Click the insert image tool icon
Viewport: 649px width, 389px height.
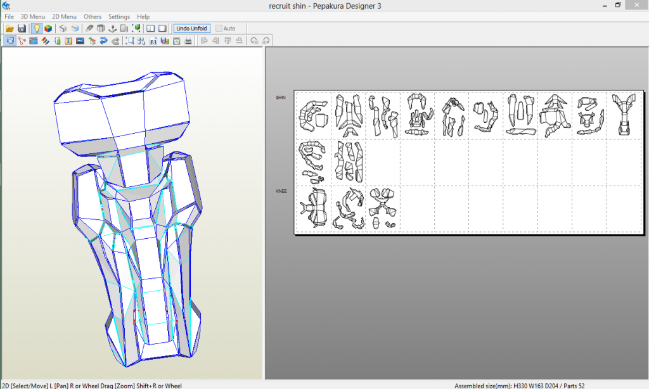pos(80,41)
